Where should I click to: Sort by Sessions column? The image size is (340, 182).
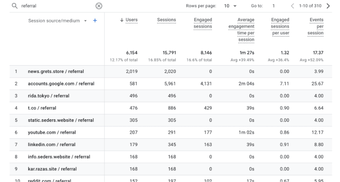166,20
